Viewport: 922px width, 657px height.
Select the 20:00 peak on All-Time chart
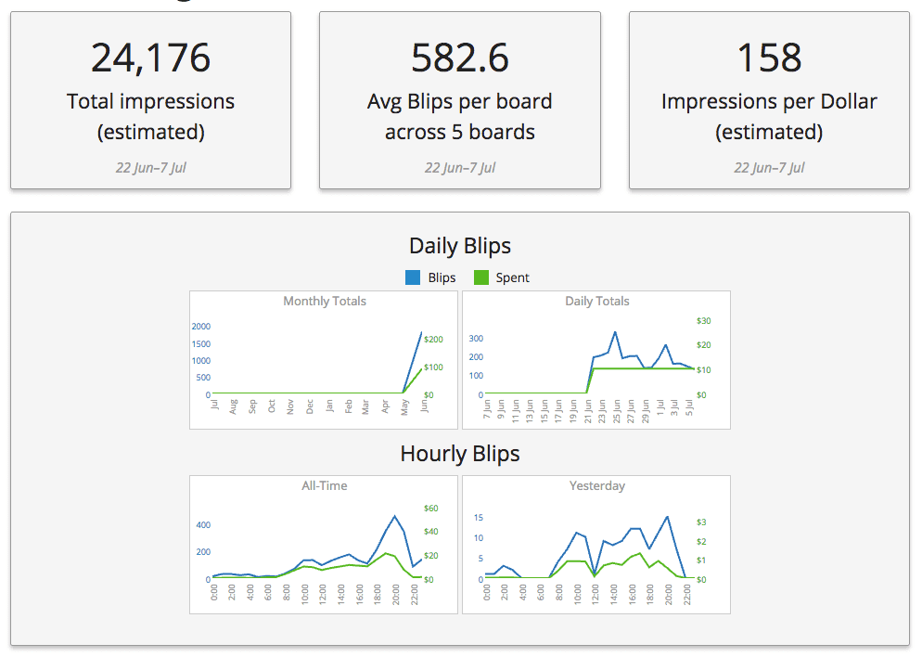(x=393, y=517)
